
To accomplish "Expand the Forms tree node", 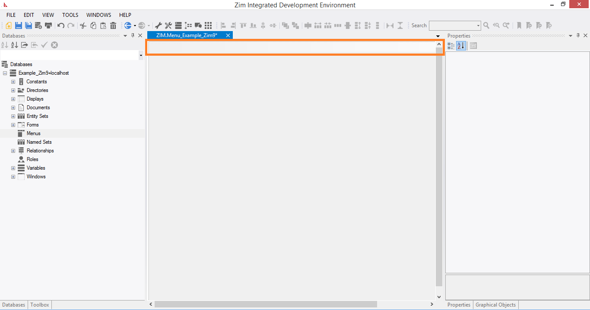I will pyautogui.click(x=13, y=125).
